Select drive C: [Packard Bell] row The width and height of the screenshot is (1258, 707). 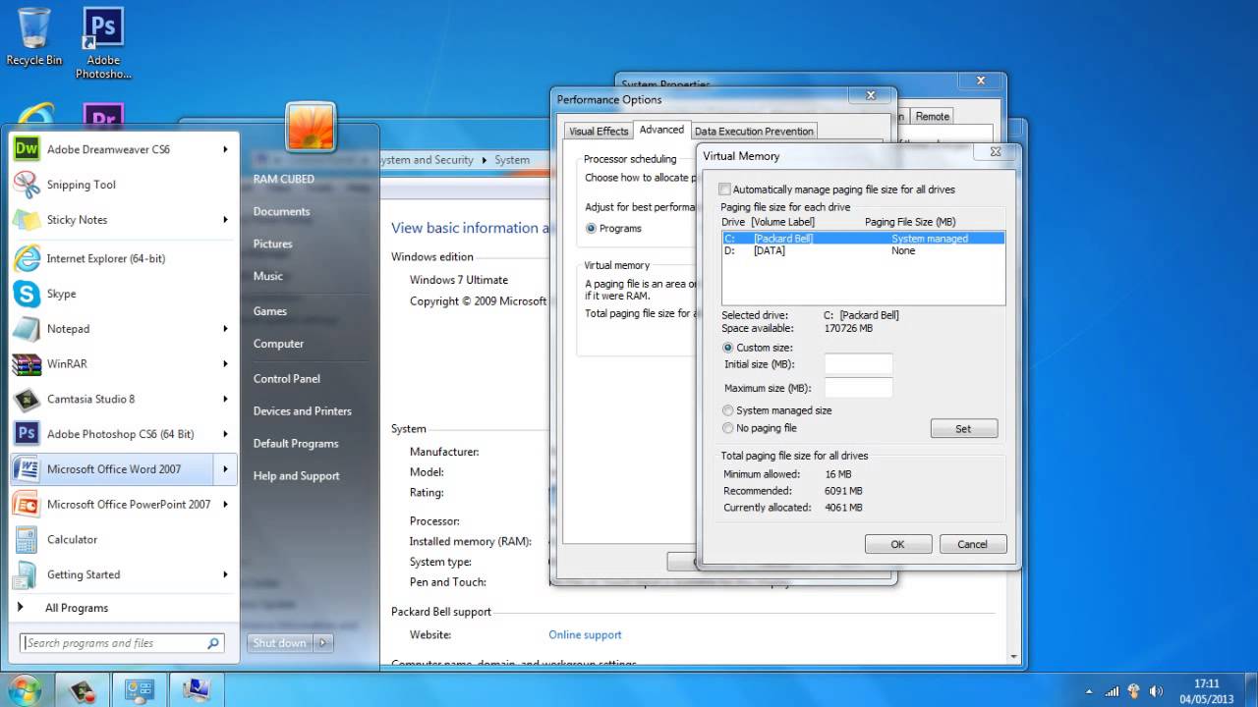coord(863,239)
